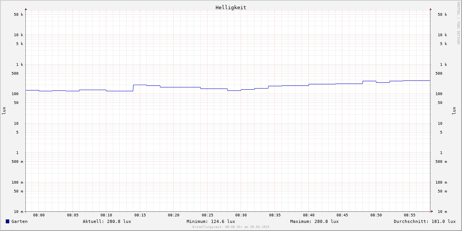
Task: Click the 10 m label on right axis
Action: click(x=442, y=212)
